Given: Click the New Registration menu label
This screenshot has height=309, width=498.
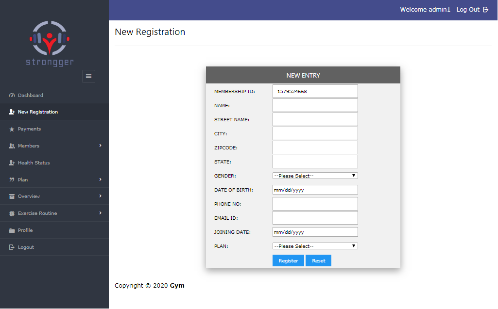Looking at the screenshot, I should 38,112.
